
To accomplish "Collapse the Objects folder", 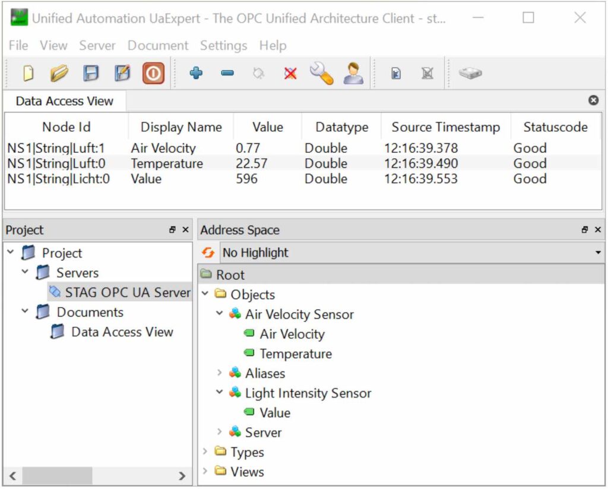I will click(205, 294).
